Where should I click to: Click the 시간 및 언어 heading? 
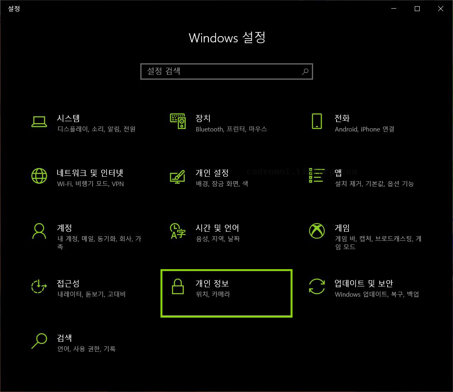pyautogui.click(x=217, y=228)
